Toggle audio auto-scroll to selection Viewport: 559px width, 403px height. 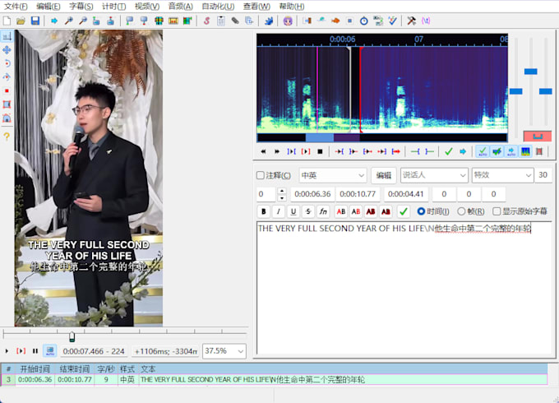tap(511, 151)
